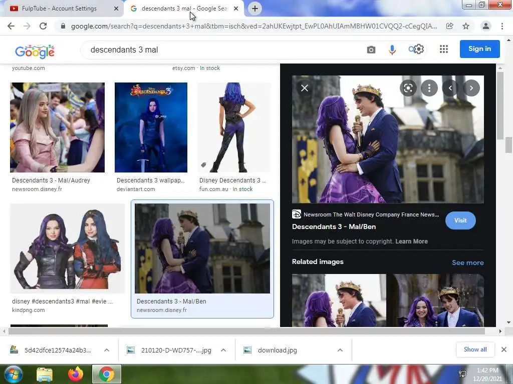Image resolution: width=513 pixels, height=384 pixels.
Task: Go to Google logo homepage
Action: pos(35,51)
